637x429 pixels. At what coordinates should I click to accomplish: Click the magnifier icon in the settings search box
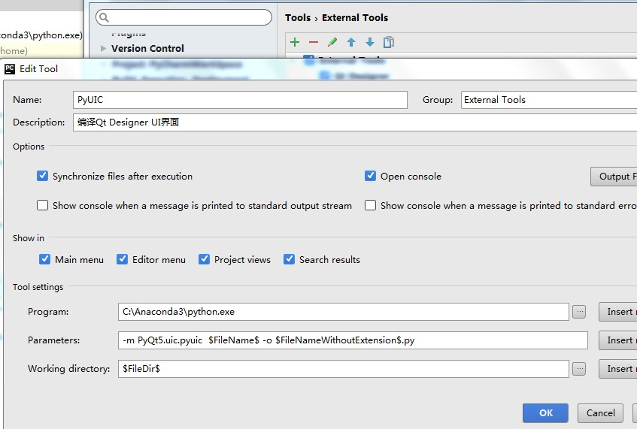pyautogui.click(x=104, y=17)
